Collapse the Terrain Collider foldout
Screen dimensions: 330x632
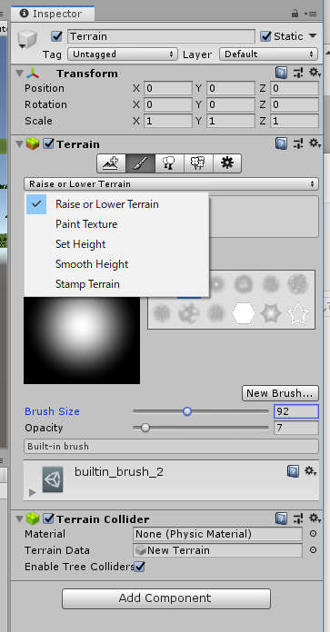[19, 518]
